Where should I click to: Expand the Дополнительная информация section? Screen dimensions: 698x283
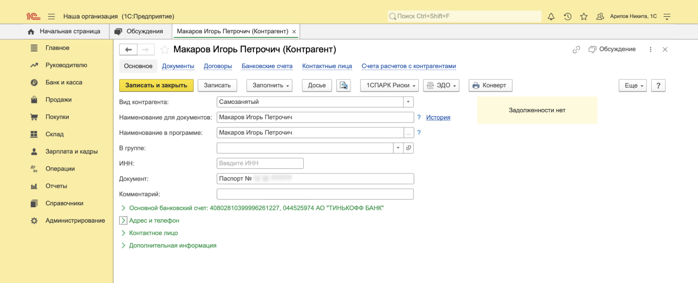click(x=123, y=246)
